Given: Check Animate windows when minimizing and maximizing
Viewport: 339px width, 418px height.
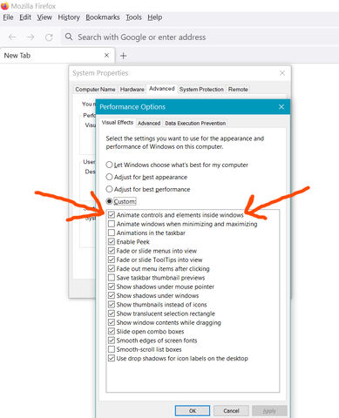Looking at the screenshot, I should (112, 224).
